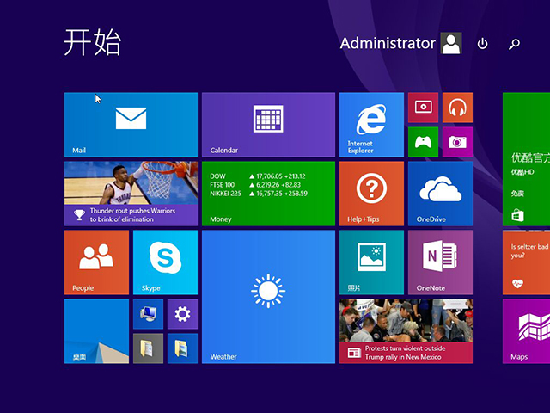
Task: Open the blue Pictures folder tile
Action: tap(182, 348)
